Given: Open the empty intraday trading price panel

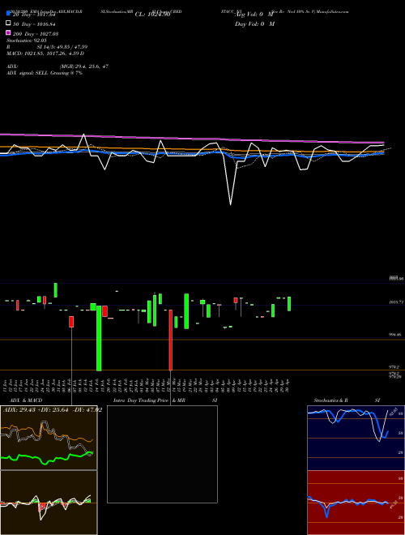Looking at the screenshot, I should [162, 454].
